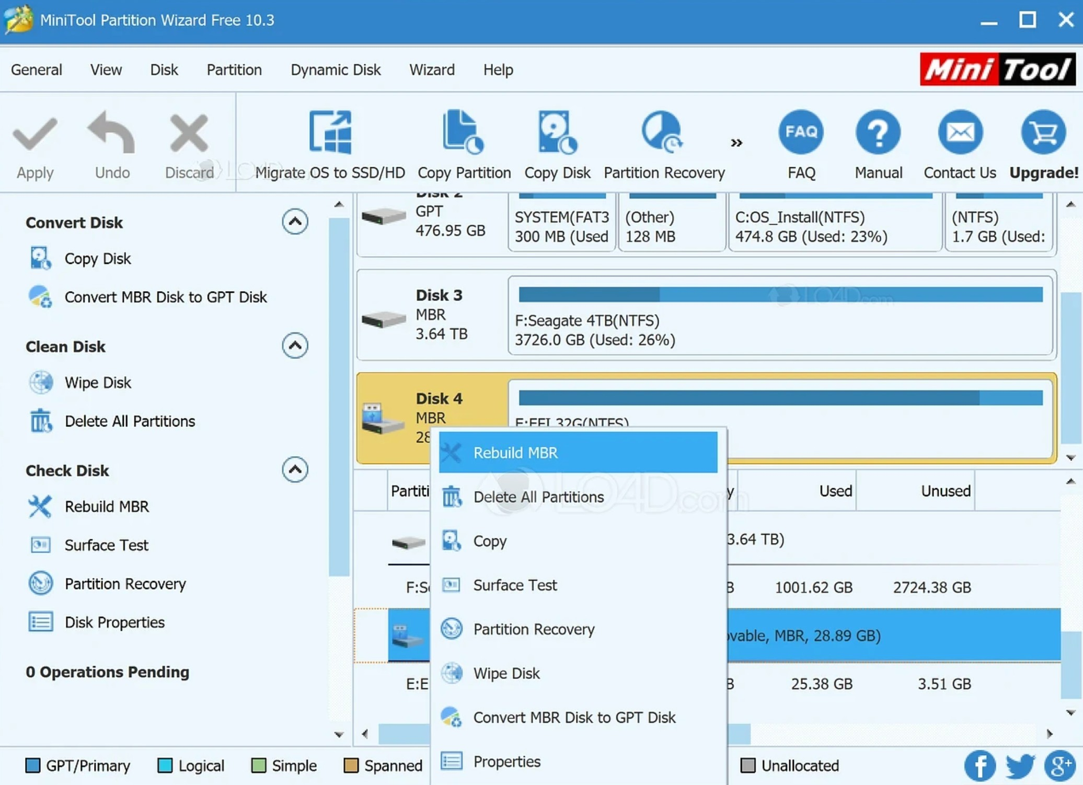Choose Surface Test in context menu
This screenshot has width=1083, height=785.
(578, 585)
